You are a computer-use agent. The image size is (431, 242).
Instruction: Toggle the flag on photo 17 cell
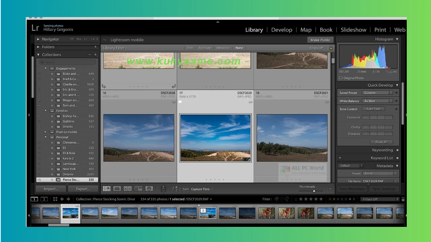pyautogui.click(x=180, y=102)
